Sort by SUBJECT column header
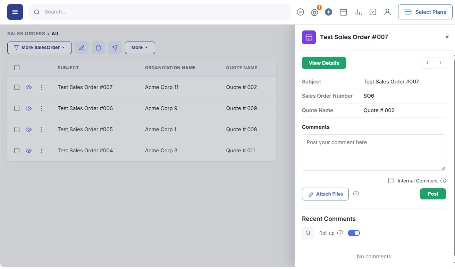The height and width of the screenshot is (269, 455). tap(68, 68)
